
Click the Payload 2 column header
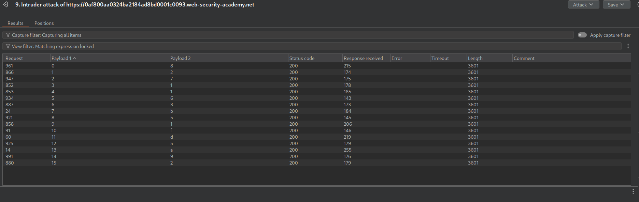coord(180,58)
